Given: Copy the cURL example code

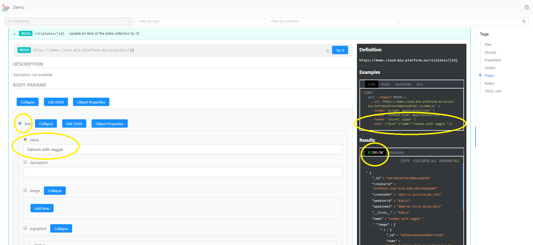Looking at the screenshot, I should point(368,93).
